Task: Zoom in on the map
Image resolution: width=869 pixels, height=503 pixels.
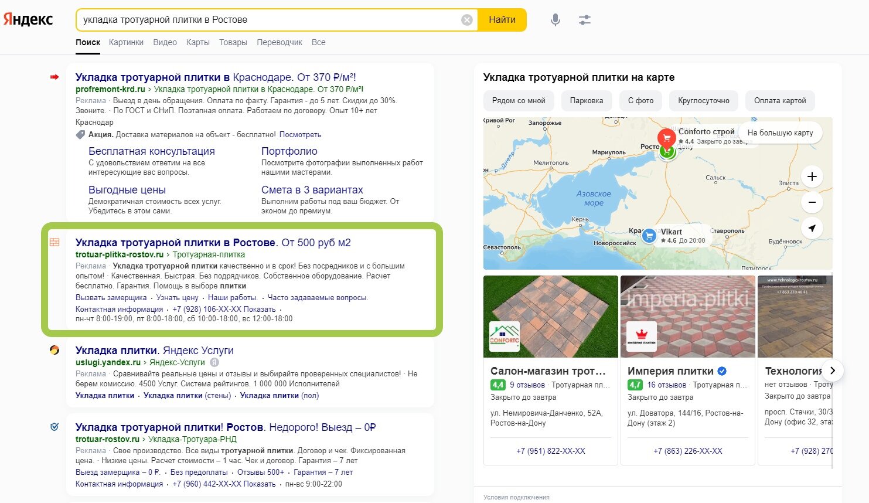Action: point(812,176)
